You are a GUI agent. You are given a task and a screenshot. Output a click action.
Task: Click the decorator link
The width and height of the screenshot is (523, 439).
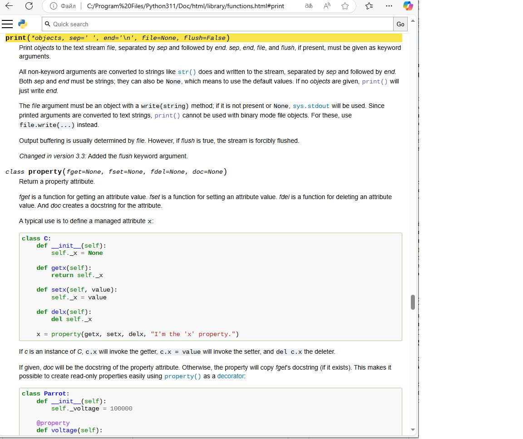(230, 376)
